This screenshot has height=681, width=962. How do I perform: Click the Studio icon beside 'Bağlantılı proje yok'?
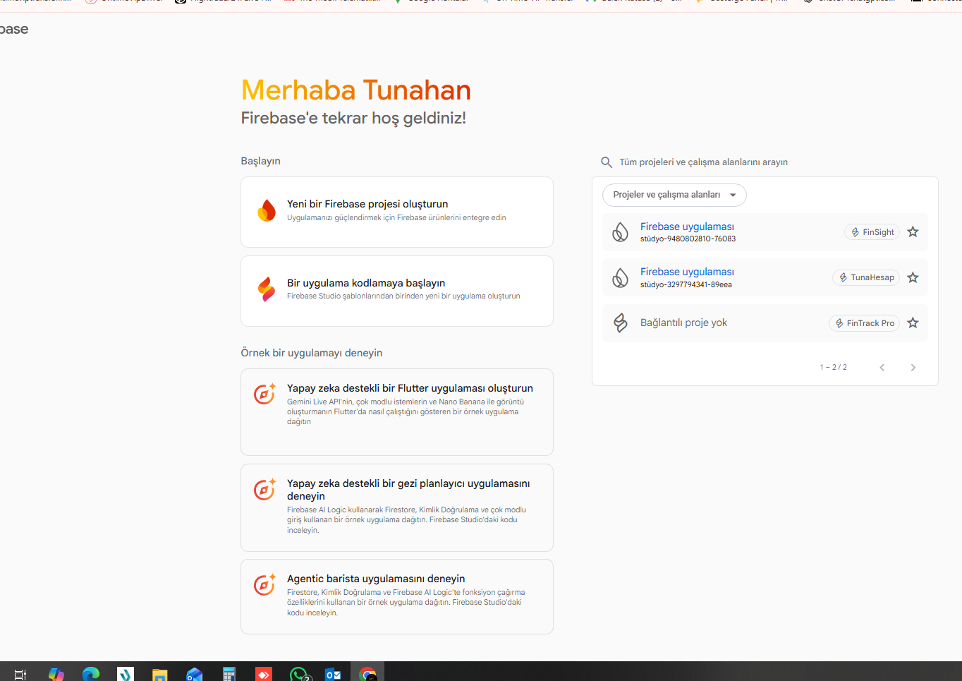[x=620, y=323]
